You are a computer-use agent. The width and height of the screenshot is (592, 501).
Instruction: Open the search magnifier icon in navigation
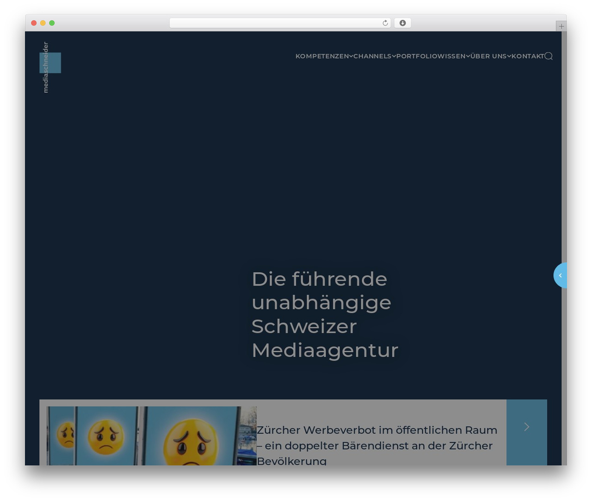coord(549,56)
